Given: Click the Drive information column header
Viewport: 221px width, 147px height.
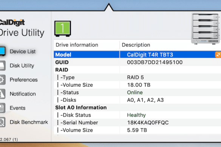Looking at the screenshot, I should point(77,45).
